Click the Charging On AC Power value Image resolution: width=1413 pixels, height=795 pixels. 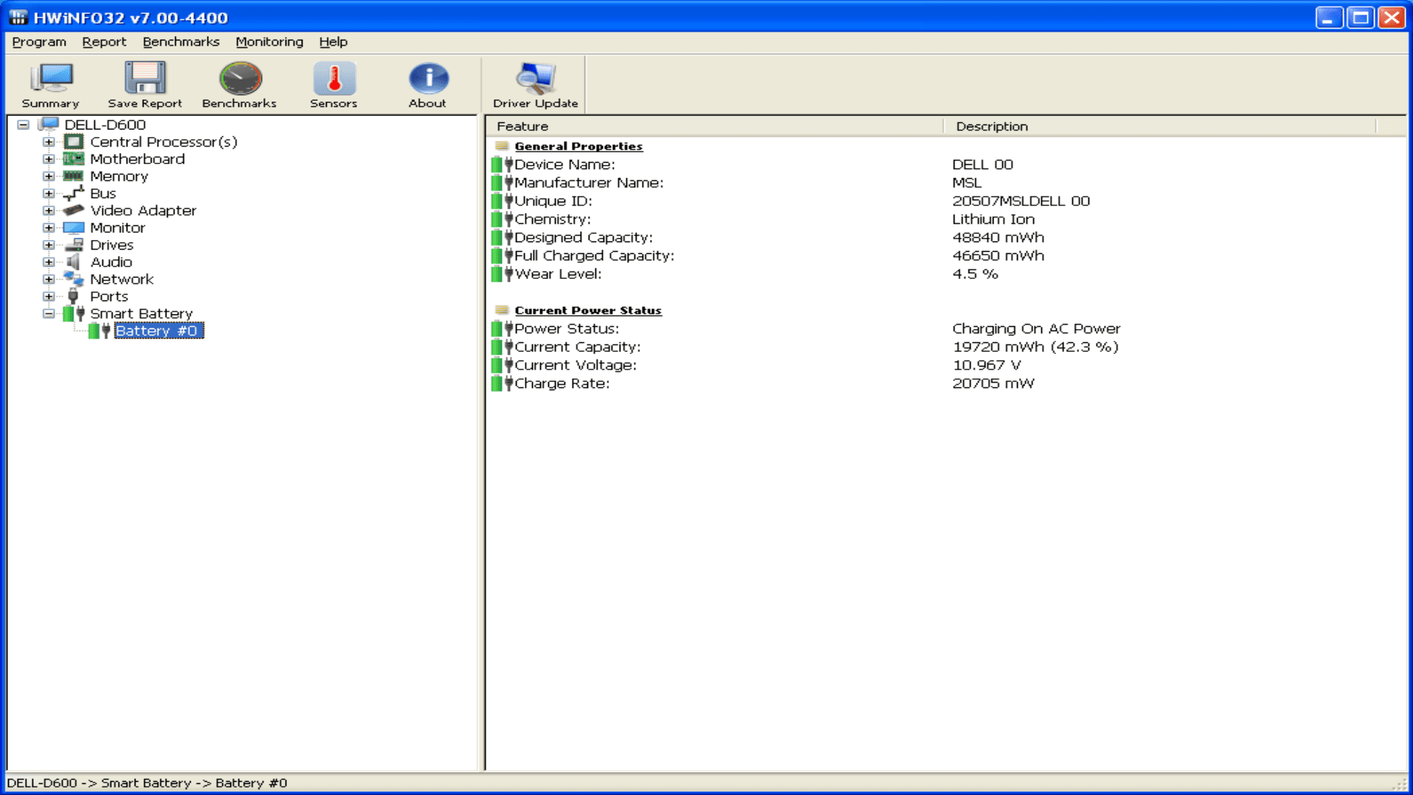click(x=1036, y=328)
